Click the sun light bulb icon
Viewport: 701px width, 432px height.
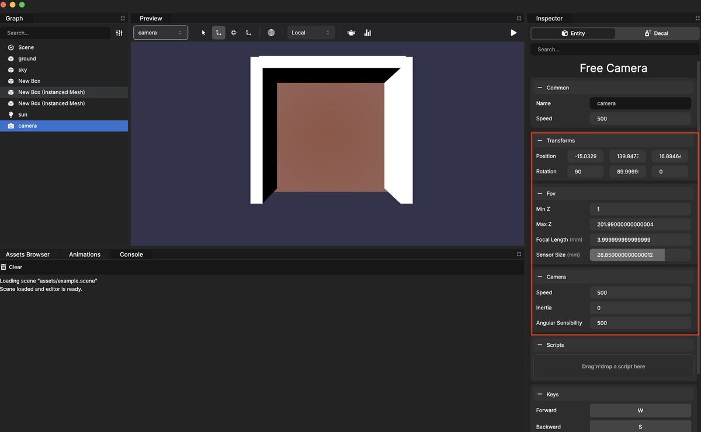point(11,114)
